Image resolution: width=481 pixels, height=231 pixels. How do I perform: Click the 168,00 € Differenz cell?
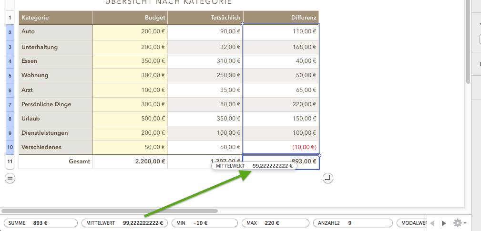pyautogui.click(x=281, y=47)
